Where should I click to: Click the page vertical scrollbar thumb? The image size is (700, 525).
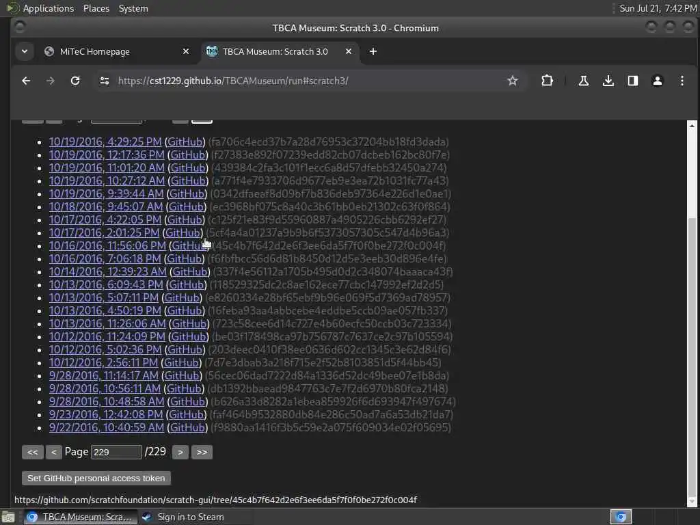tap(692, 355)
